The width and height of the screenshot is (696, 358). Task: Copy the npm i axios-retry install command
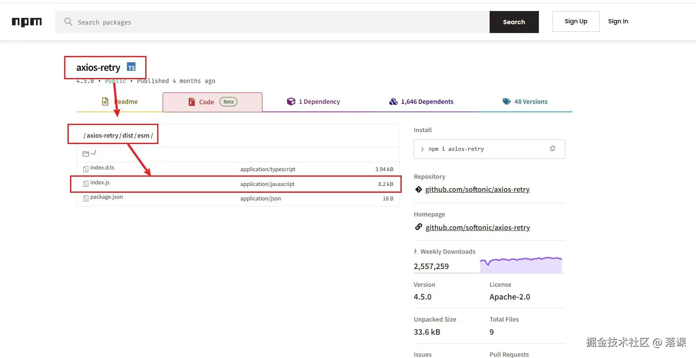(552, 148)
